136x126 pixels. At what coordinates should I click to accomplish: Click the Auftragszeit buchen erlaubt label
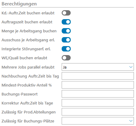pos(27,22)
